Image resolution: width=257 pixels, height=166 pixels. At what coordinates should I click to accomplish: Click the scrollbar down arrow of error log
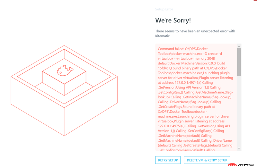239,148
